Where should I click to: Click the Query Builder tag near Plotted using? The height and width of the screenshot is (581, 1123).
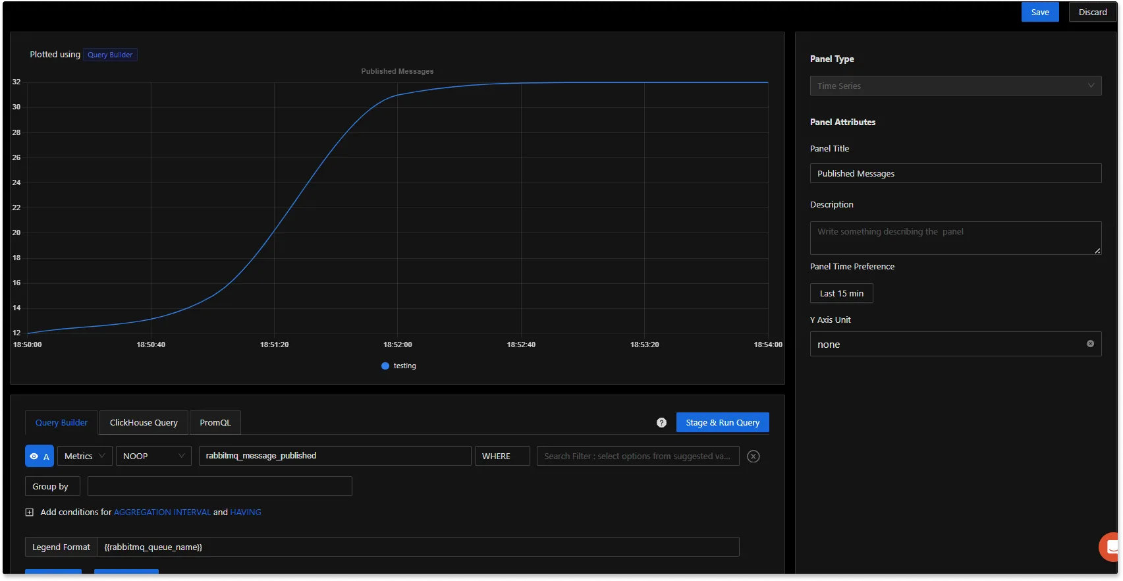(110, 55)
